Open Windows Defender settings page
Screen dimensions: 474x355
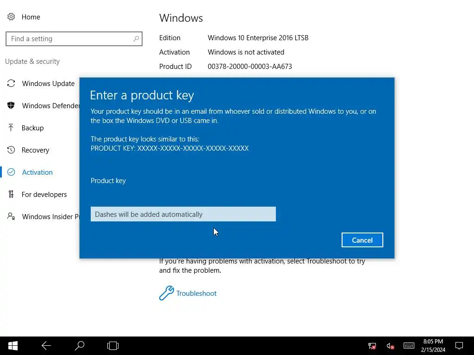tap(51, 106)
